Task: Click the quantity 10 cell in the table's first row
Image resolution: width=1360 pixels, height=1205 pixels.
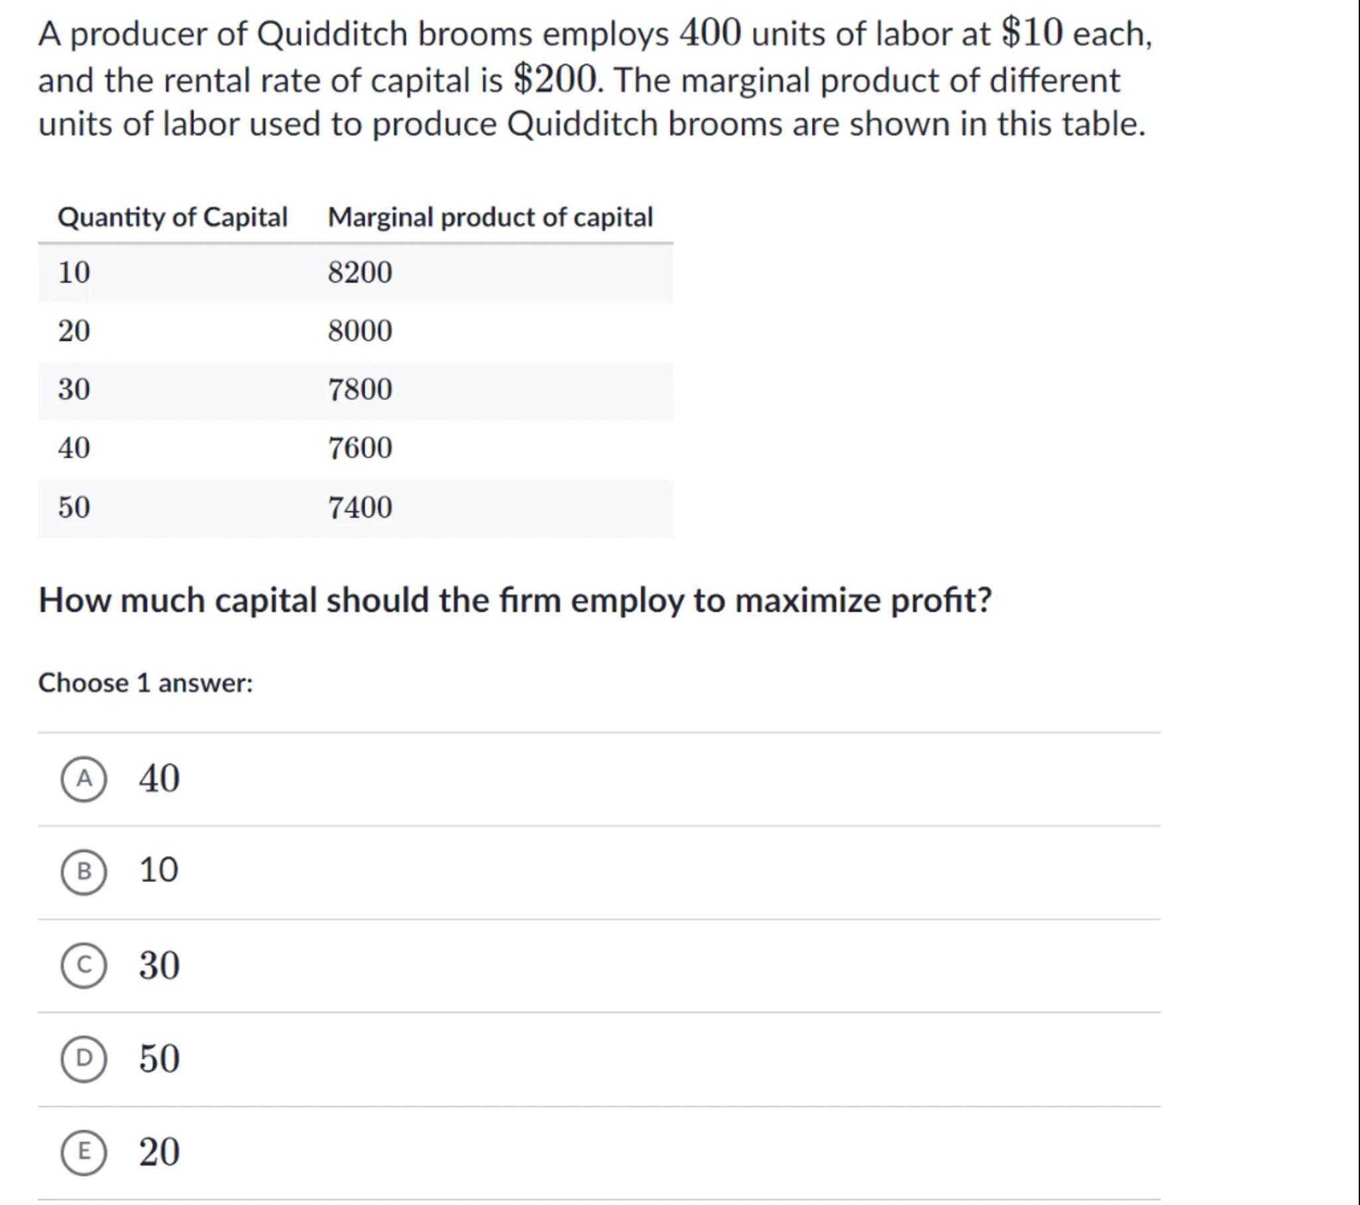Action: pos(74,272)
